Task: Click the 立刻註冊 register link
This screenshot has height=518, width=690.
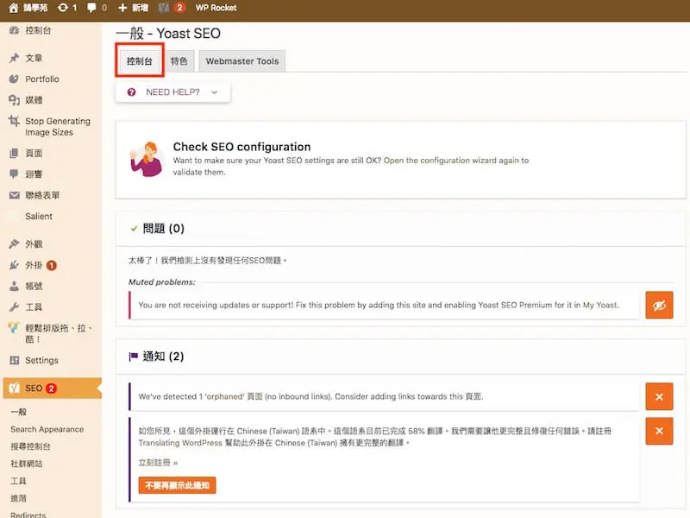Action: pos(158,463)
